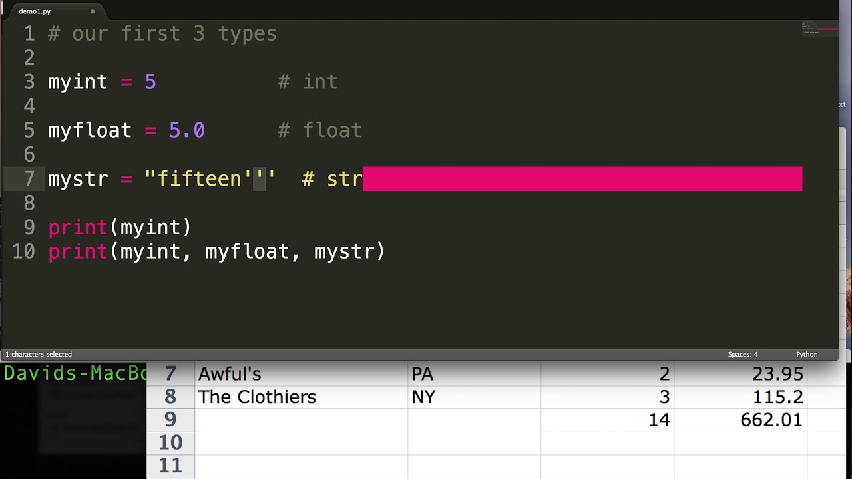Click the myfloat variable on line 5

tap(89, 130)
